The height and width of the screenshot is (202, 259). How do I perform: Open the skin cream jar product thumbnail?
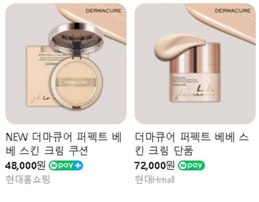click(x=195, y=64)
